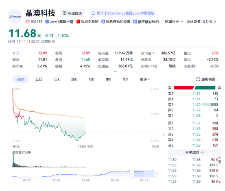Screen dimensions: 225x191
Task: Collapse order book panel with side arrow
Action: pyautogui.click(x=164, y=135)
